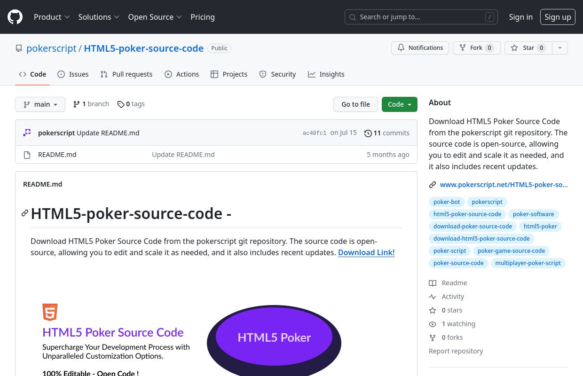Select the multiplayer-poker-script topic tag
The height and width of the screenshot is (376, 583).
coord(528,263)
